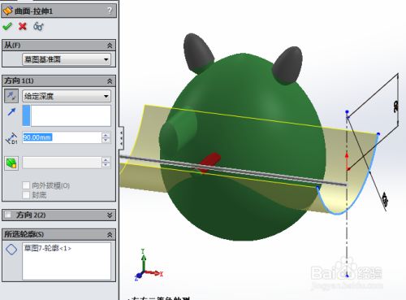The image size is (406, 300).
Task: Confirm the surface extrude with green checkmark
Action: (x=7, y=26)
